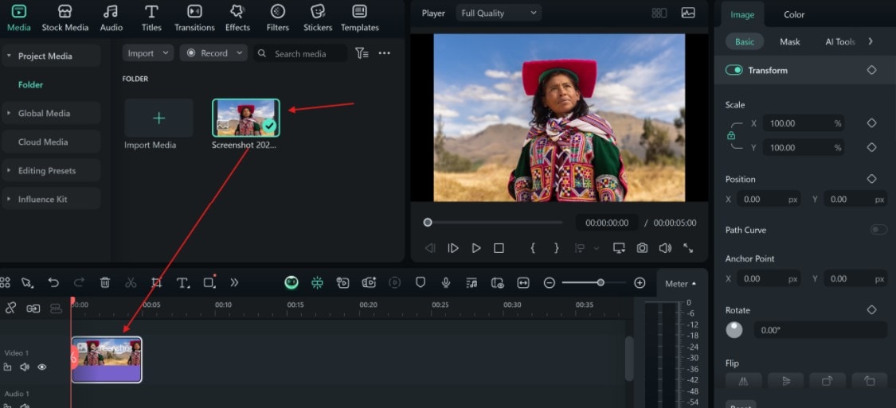Viewport: 896px width, 408px height.
Task: Set mark out with the } icon
Action: (556, 248)
